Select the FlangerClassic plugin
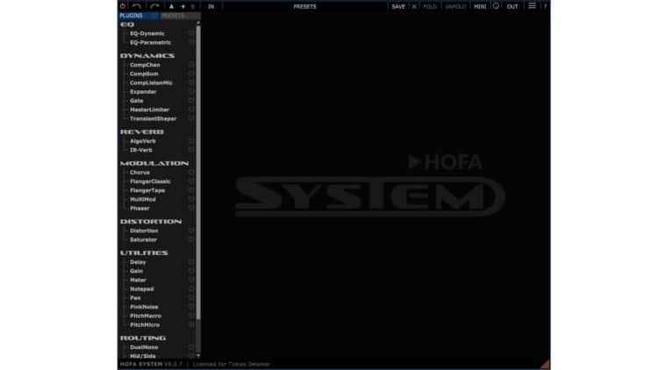The height and width of the screenshot is (370, 658). (150, 181)
